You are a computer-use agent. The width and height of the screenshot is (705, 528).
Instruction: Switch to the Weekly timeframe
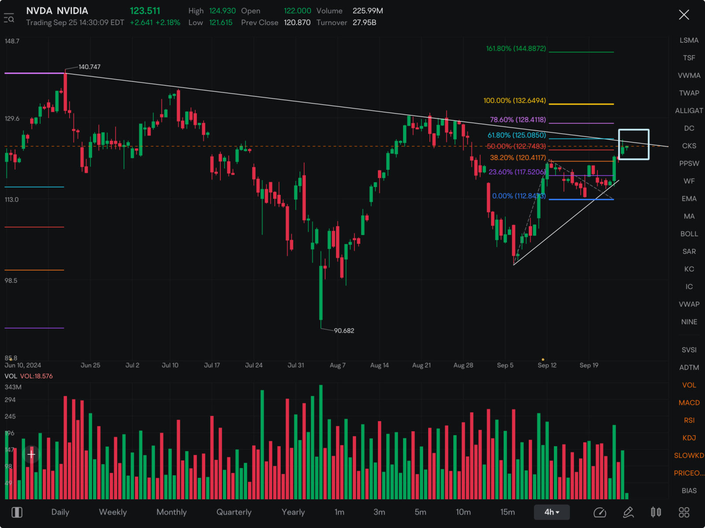pyautogui.click(x=113, y=512)
